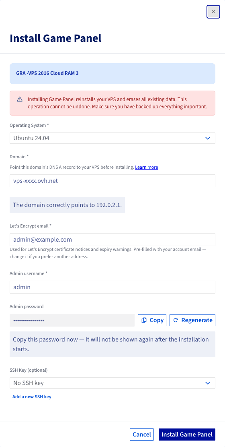Image resolution: width=225 pixels, height=447 pixels.
Task: Open the Learn more link
Action: (147, 167)
